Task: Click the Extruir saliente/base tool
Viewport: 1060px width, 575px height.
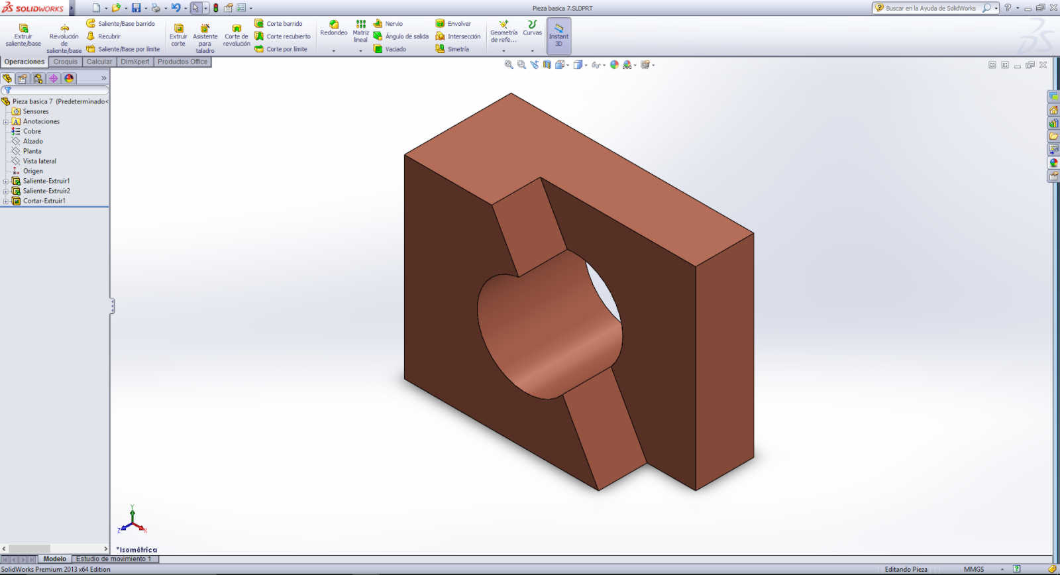Action: point(23,36)
